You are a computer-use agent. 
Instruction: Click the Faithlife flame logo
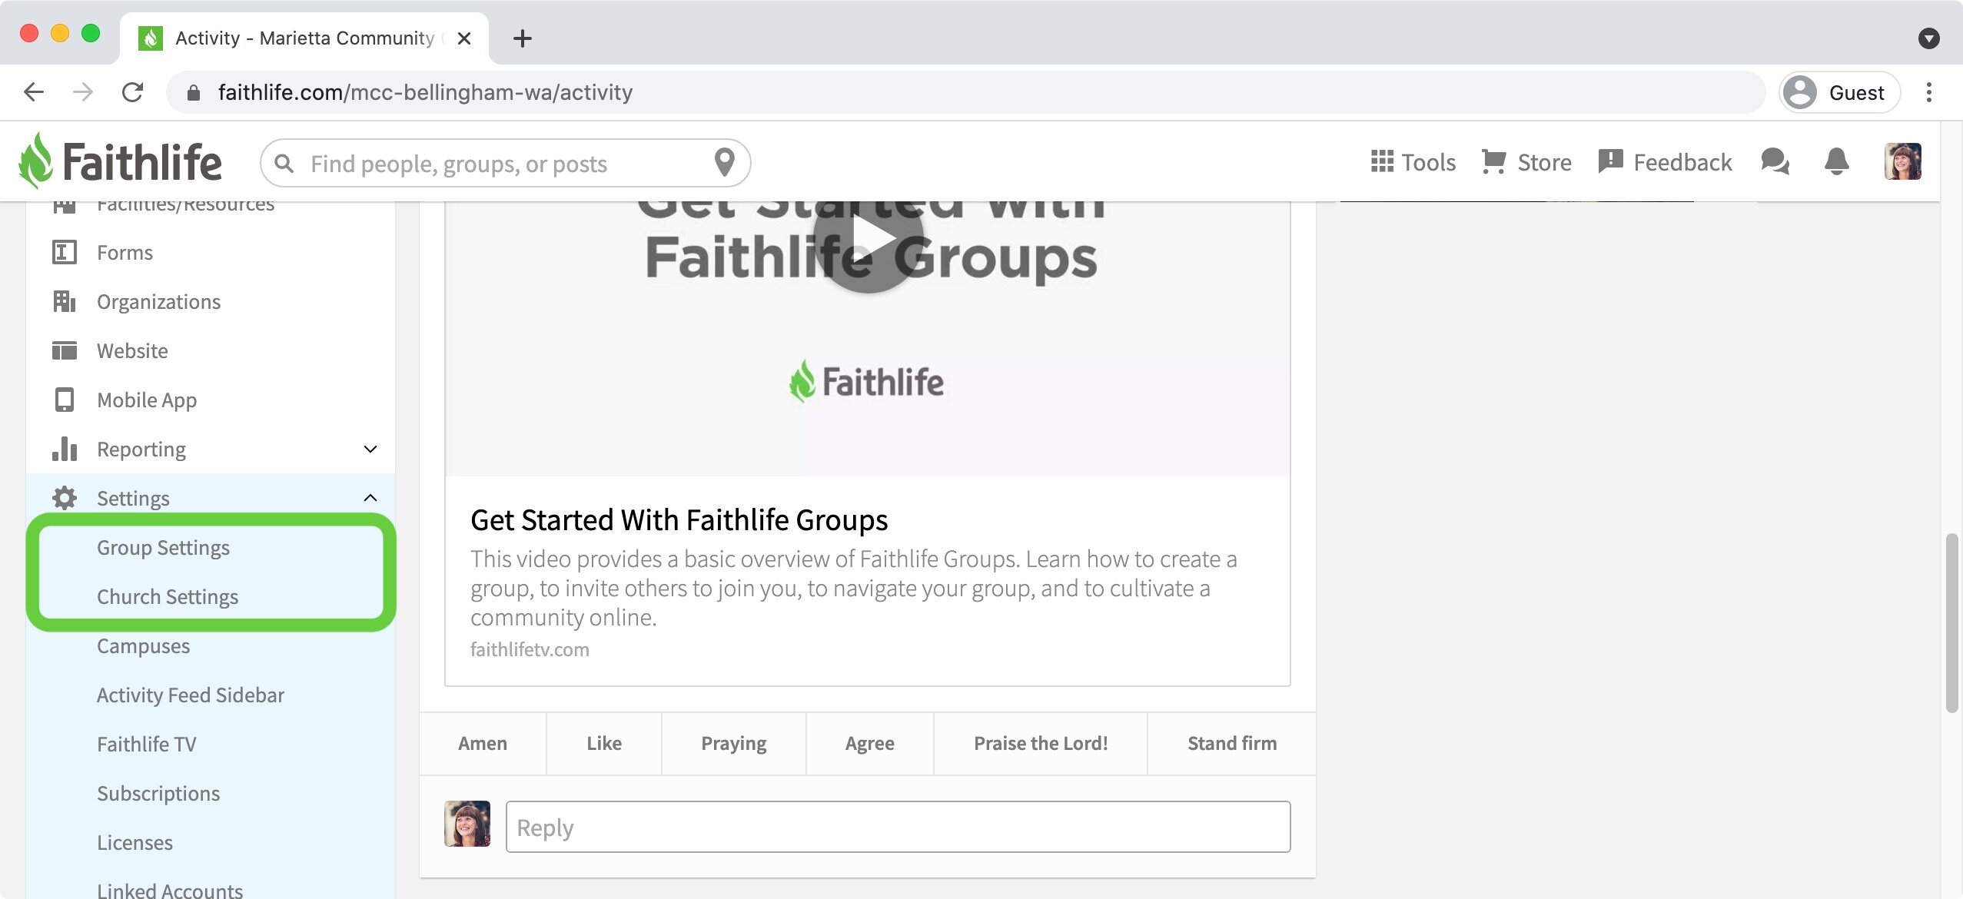point(35,161)
